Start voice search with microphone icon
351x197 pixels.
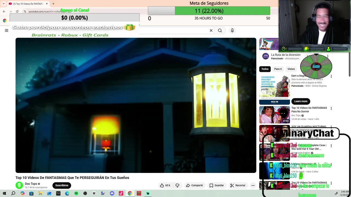[x=232, y=30]
